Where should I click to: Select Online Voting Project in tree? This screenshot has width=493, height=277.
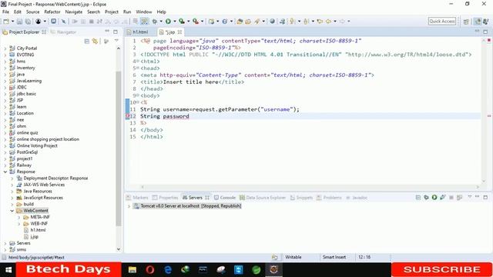(37, 145)
